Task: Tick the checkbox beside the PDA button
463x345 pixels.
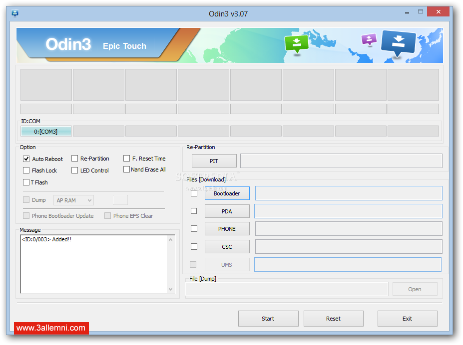Action: coord(194,211)
